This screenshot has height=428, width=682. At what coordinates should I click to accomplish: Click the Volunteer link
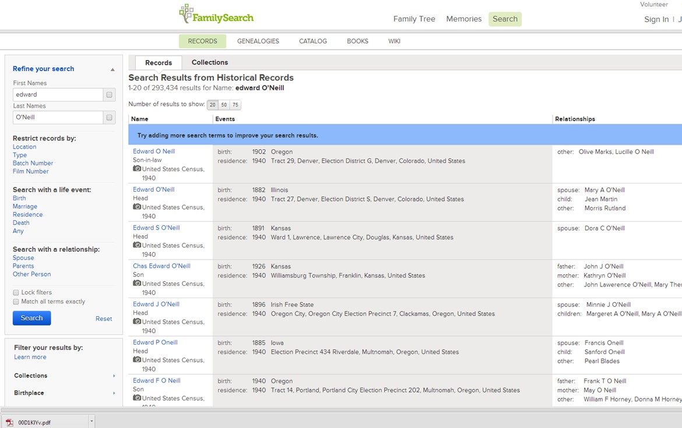[x=653, y=4]
